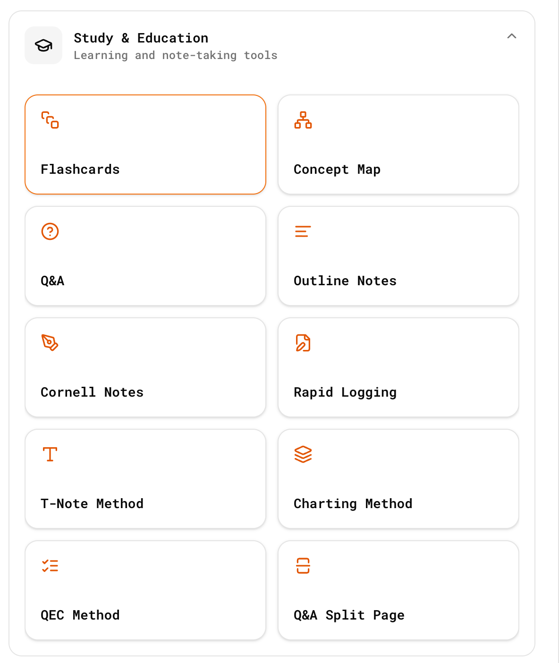The height and width of the screenshot is (663, 559).
Task: Click the Charting Method layers icon
Action: [303, 454]
